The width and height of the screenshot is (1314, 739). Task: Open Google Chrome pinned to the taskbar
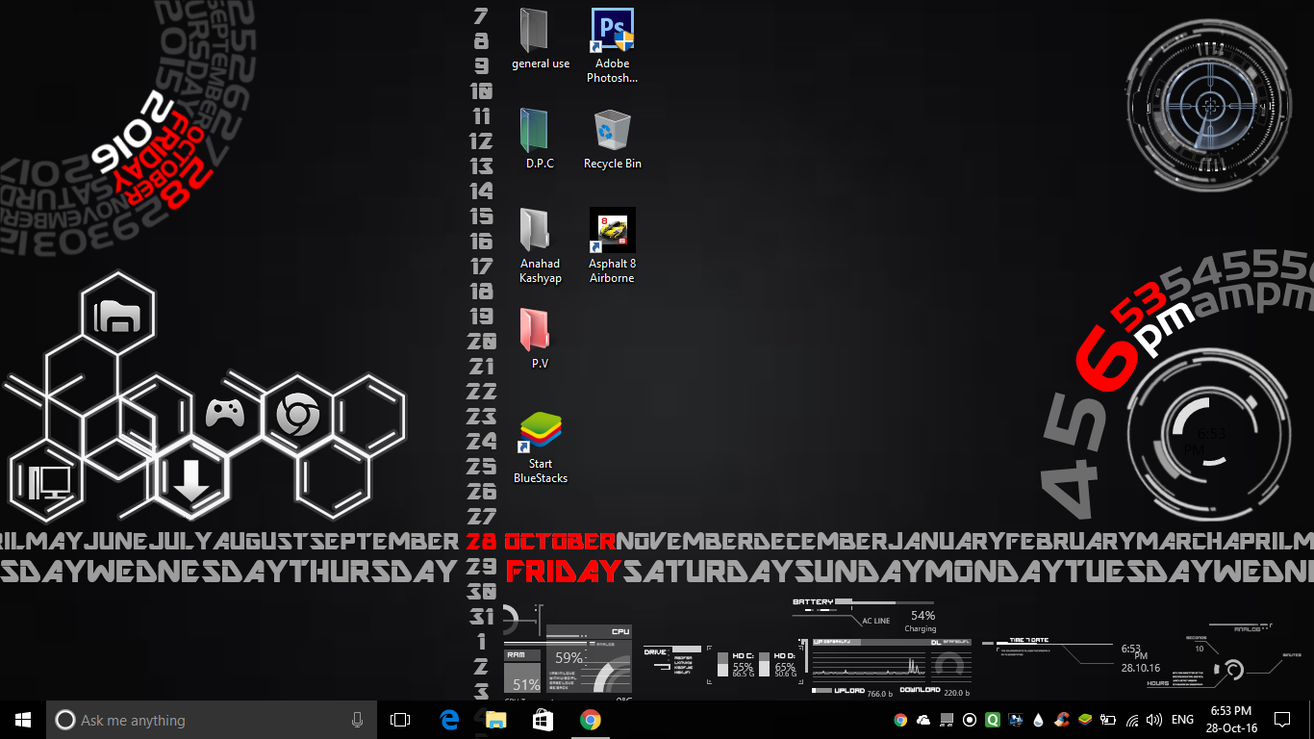[590, 720]
